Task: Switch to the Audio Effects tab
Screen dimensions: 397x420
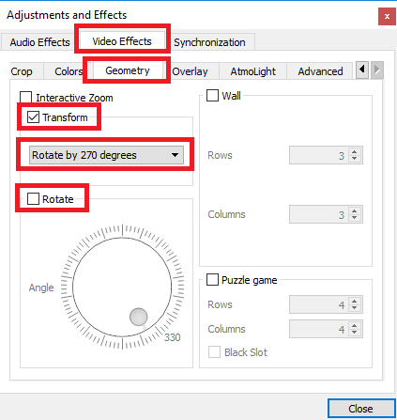Action: click(x=39, y=42)
